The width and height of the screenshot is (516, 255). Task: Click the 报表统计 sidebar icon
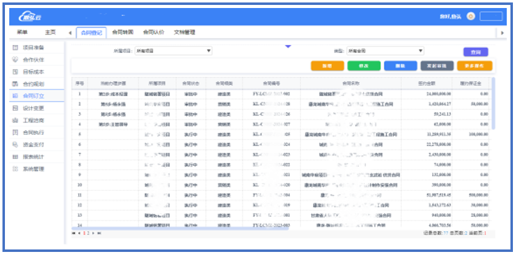pos(15,156)
